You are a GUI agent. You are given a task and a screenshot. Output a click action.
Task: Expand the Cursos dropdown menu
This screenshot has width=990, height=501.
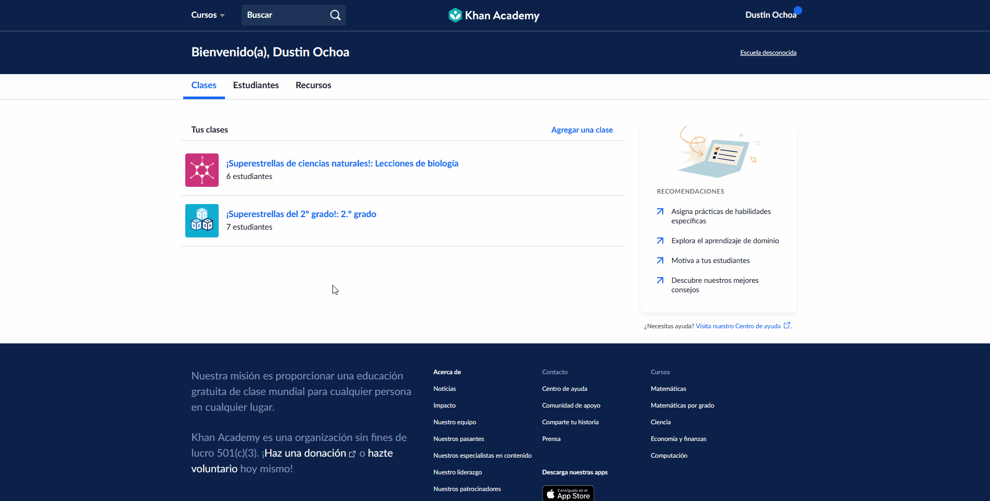(208, 15)
